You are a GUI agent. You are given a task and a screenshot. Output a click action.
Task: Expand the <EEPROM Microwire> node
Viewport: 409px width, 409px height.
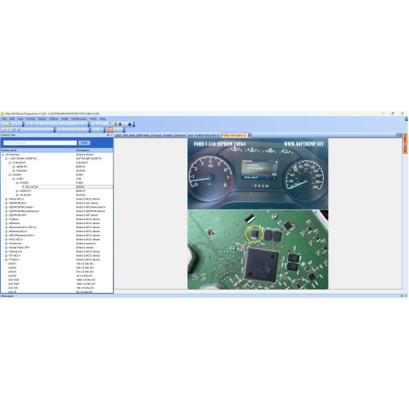point(7,207)
